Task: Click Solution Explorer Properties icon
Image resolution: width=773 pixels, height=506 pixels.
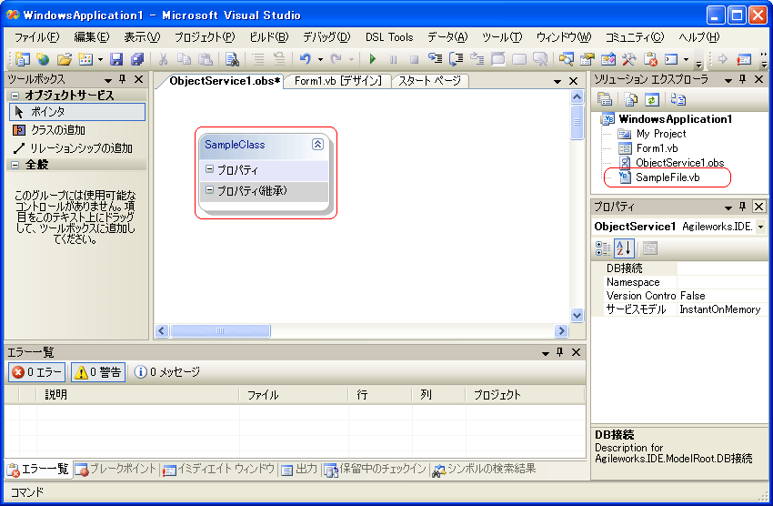Action: 605,99
